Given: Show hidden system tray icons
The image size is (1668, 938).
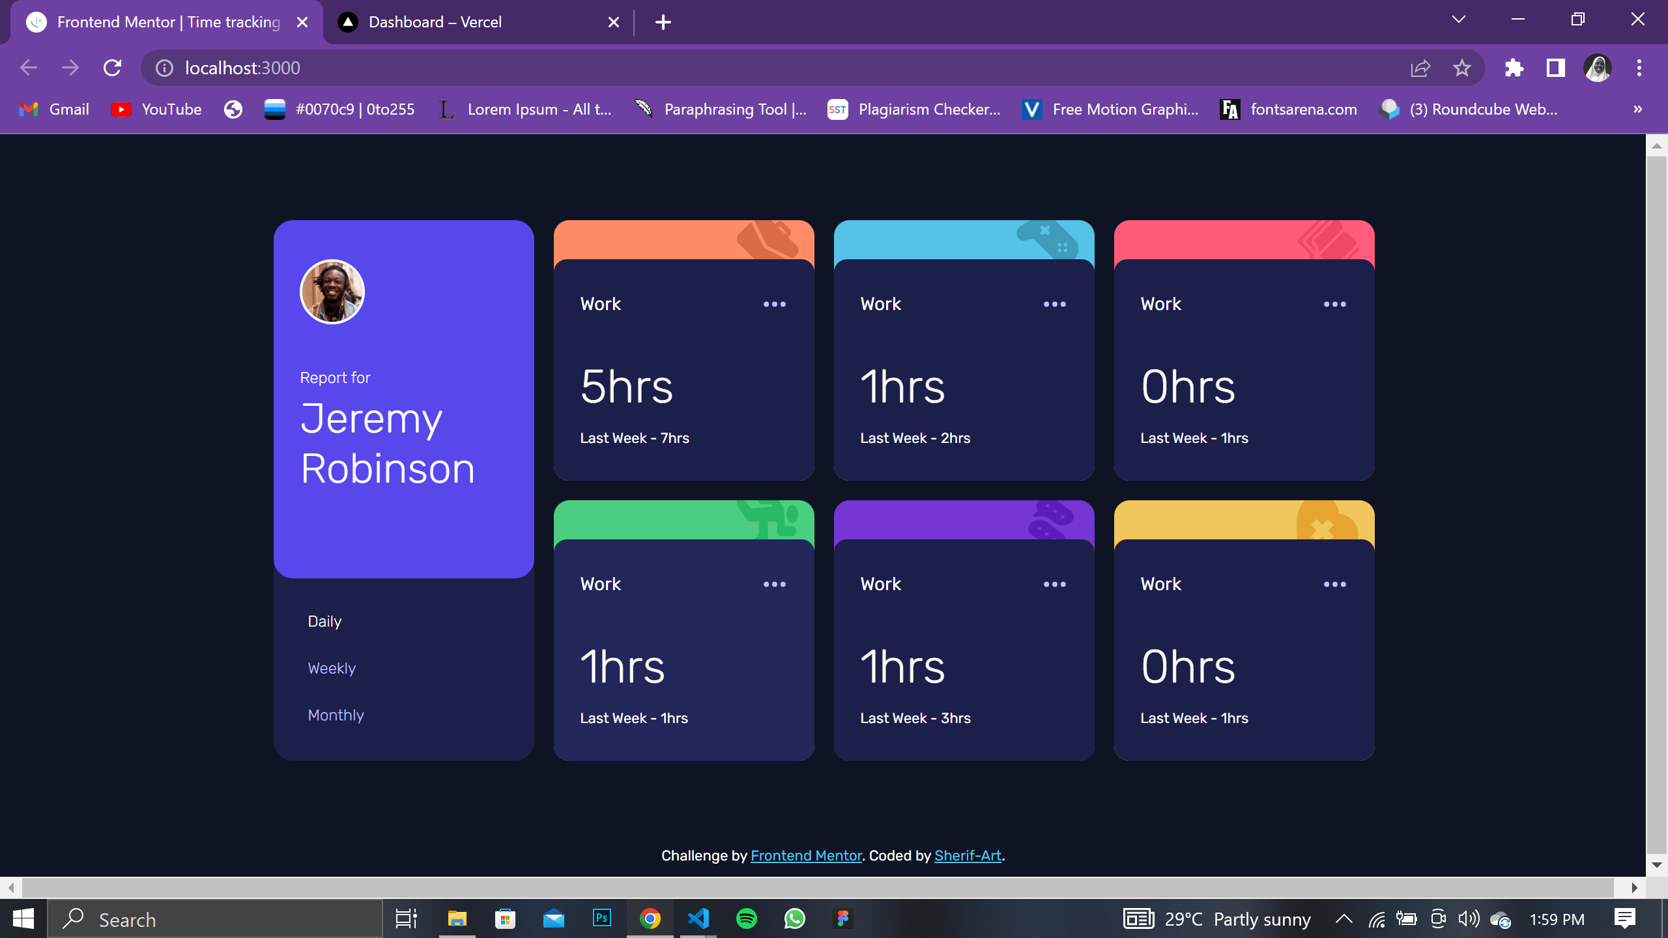Looking at the screenshot, I should tap(1344, 919).
